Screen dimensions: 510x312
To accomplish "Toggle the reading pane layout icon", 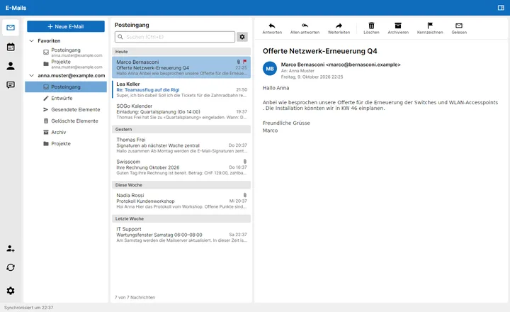I will coord(501,8).
